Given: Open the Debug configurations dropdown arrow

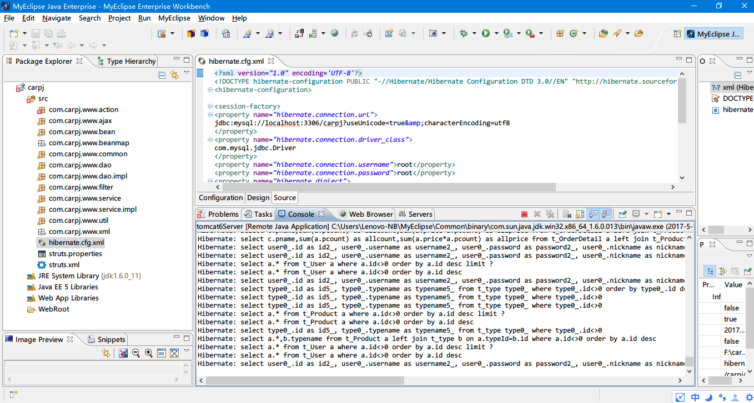Looking at the screenshot, I should pyautogui.click(x=474, y=34).
